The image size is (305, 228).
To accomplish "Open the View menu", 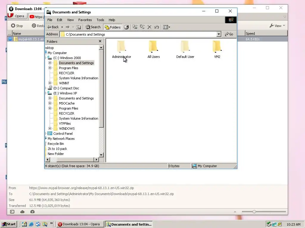I will click(70, 20).
